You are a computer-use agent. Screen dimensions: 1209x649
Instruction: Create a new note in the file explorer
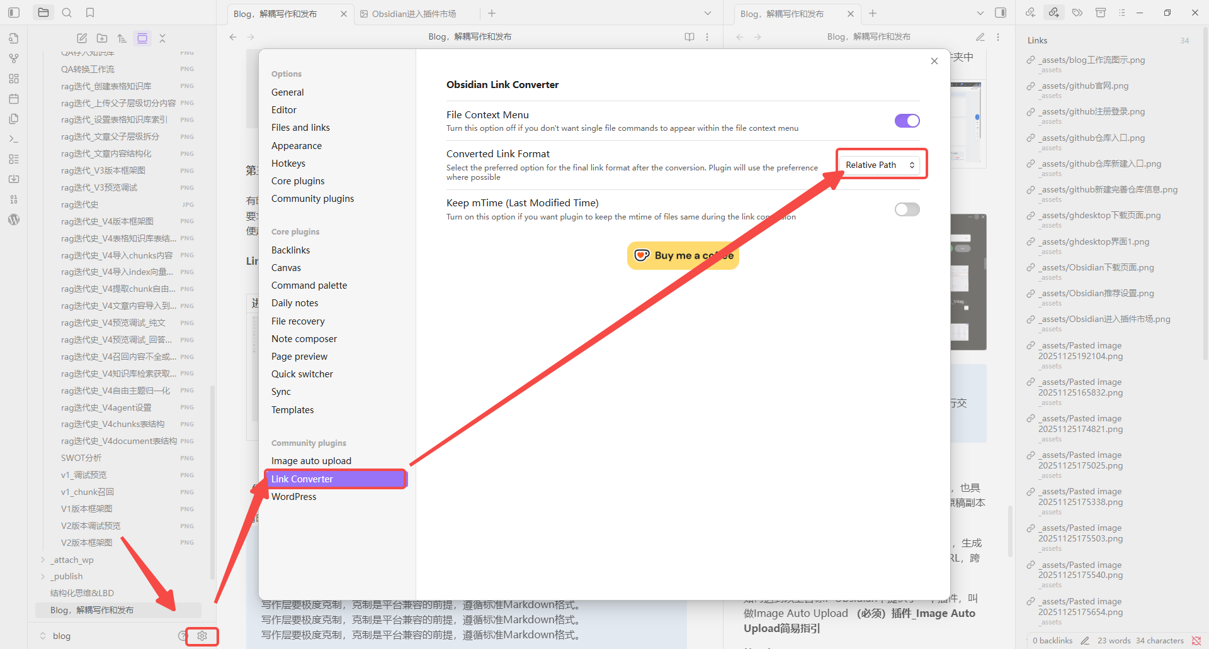click(82, 38)
